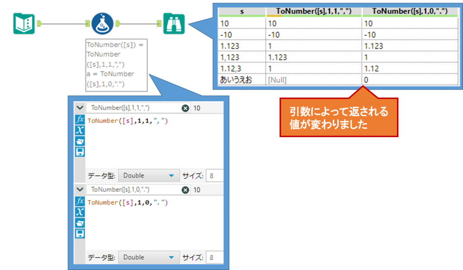Screen dimensions: 463x270
Task: Open folder icon of the second expression
Action: (80, 223)
